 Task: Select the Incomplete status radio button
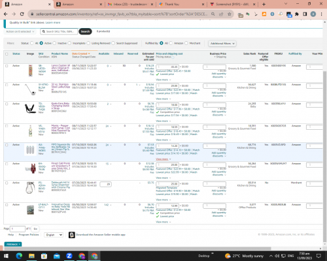[x=69, y=43]
